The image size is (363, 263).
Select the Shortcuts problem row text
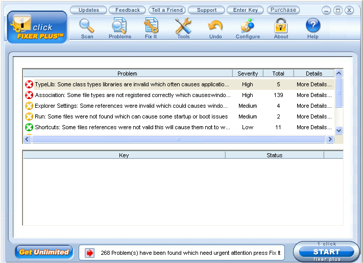(132, 127)
